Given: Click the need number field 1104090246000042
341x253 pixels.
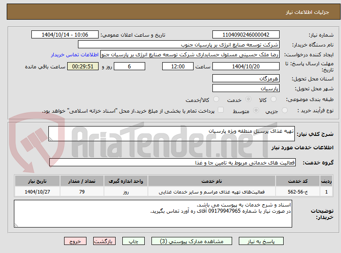Looking at the screenshot, I should click(x=246, y=35).
